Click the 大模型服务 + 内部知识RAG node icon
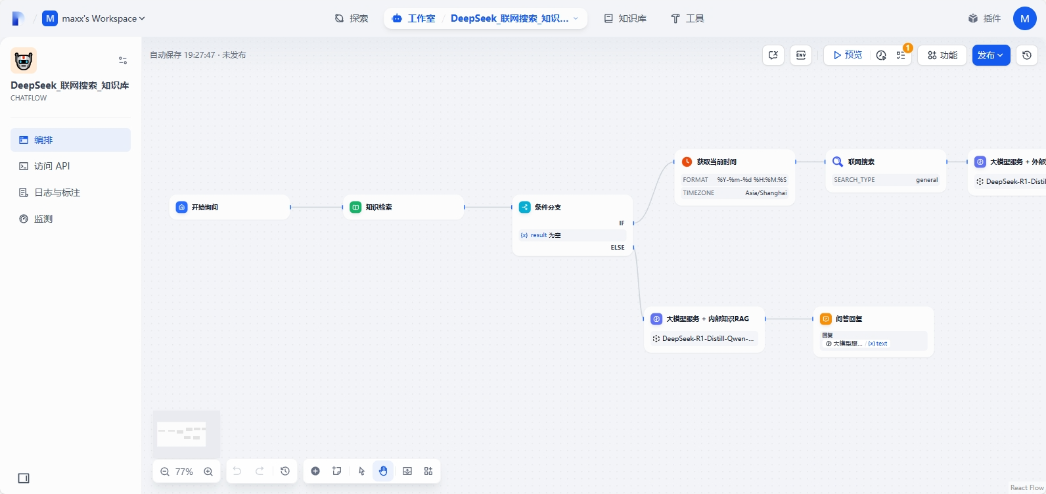Image resolution: width=1046 pixels, height=494 pixels. [x=656, y=319]
